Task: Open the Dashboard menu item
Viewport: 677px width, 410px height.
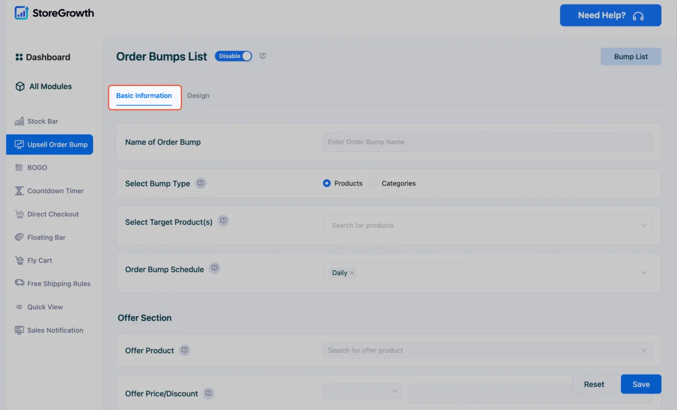Action: click(x=43, y=57)
